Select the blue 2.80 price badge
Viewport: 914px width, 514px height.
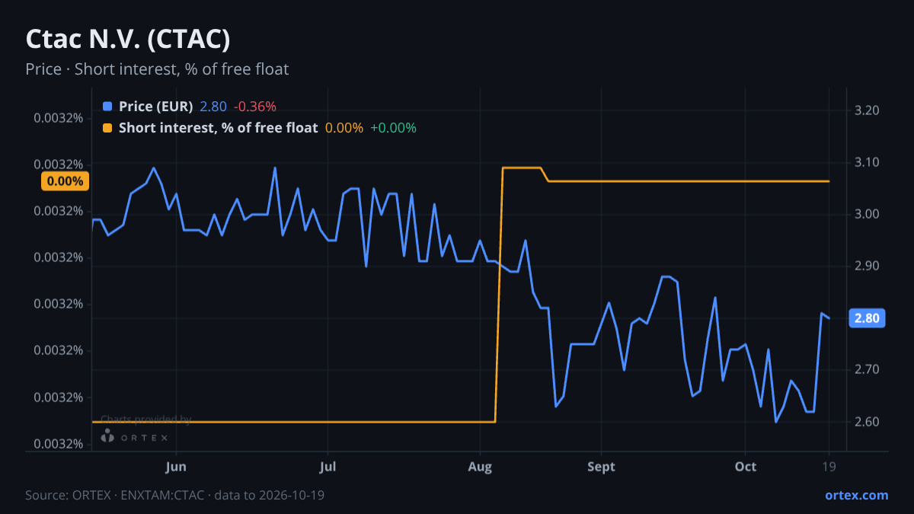click(867, 318)
